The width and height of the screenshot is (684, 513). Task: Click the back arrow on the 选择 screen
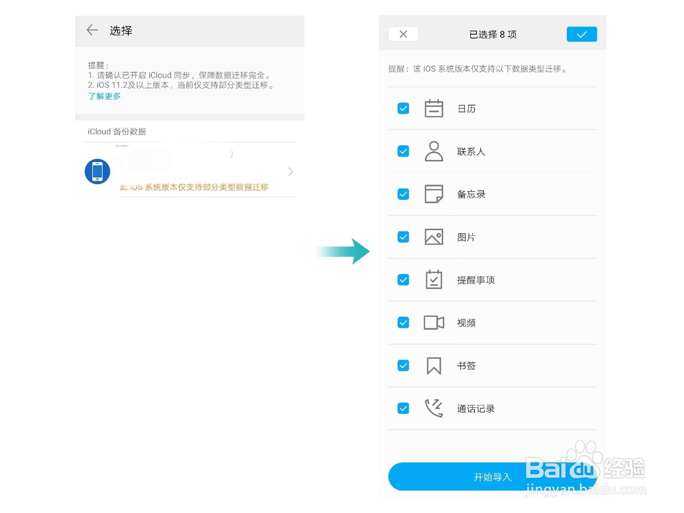(92, 30)
